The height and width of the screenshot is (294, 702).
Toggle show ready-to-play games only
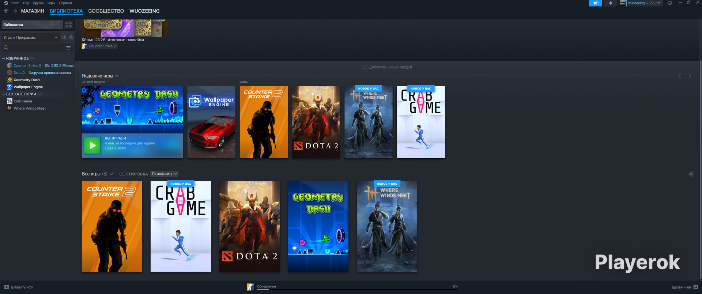[71, 37]
